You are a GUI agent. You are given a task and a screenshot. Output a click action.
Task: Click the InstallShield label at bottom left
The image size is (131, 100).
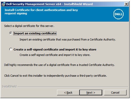9,86
